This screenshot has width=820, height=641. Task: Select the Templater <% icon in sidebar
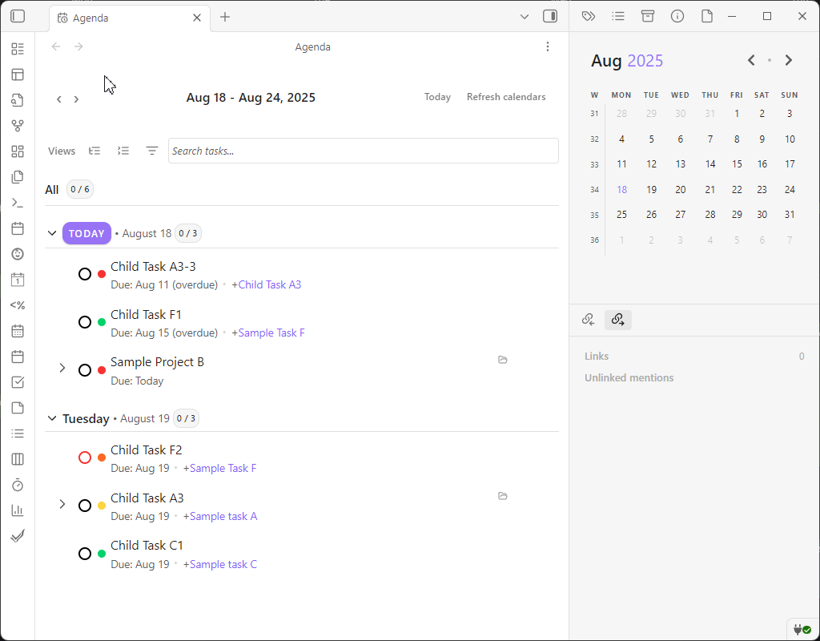[18, 305]
